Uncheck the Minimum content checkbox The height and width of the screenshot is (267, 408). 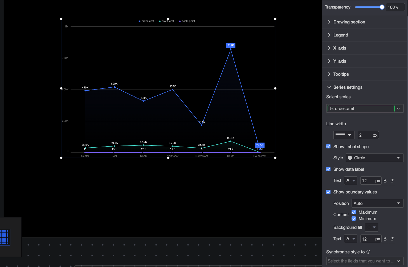354,219
